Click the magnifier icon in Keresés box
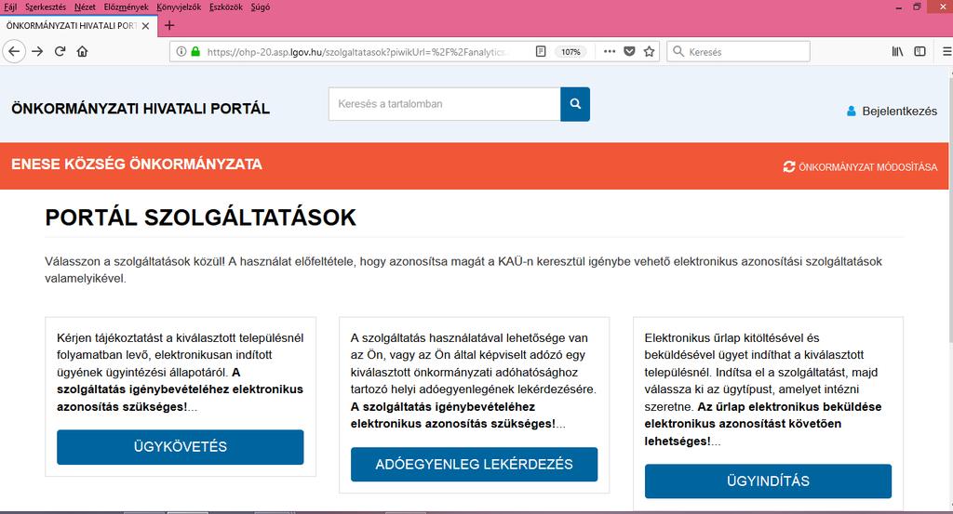 coord(678,51)
